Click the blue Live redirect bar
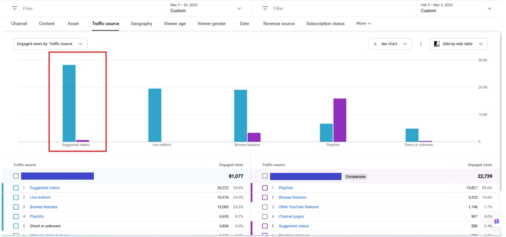 155,115
